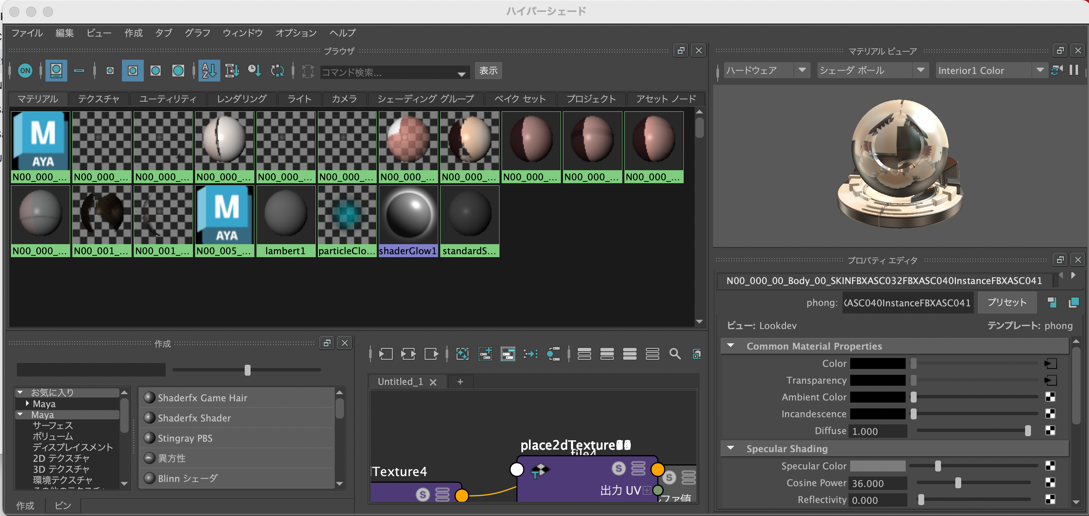
Task: Refresh the swatches with the circular refresh icon
Action: click(x=278, y=71)
